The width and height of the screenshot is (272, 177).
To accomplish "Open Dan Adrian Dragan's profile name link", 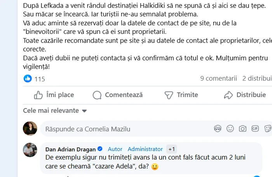I will tap(70, 149).
